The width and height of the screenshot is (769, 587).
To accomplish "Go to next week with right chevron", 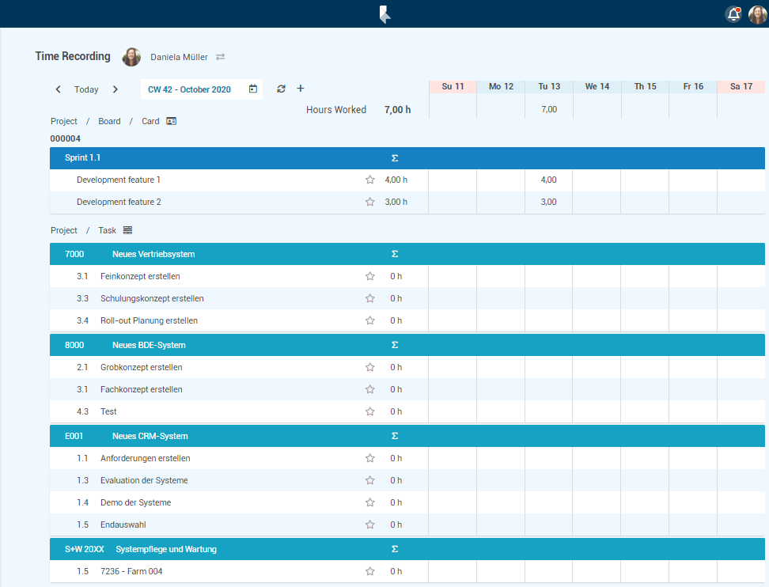I will pyautogui.click(x=116, y=89).
